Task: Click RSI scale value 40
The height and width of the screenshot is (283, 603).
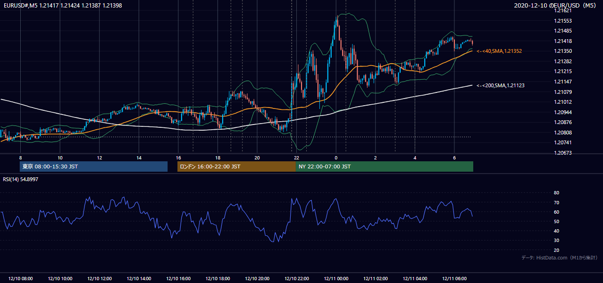Action: (556, 231)
